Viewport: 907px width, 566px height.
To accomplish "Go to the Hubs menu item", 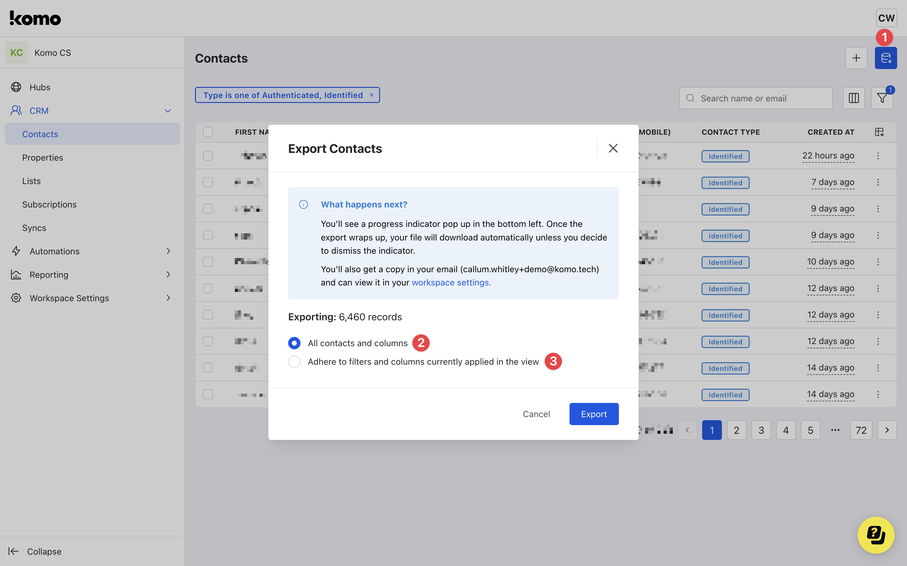I will (x=40, y=87).
